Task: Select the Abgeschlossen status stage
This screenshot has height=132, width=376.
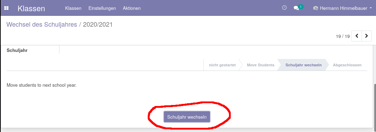Action: tap(347, 65)
